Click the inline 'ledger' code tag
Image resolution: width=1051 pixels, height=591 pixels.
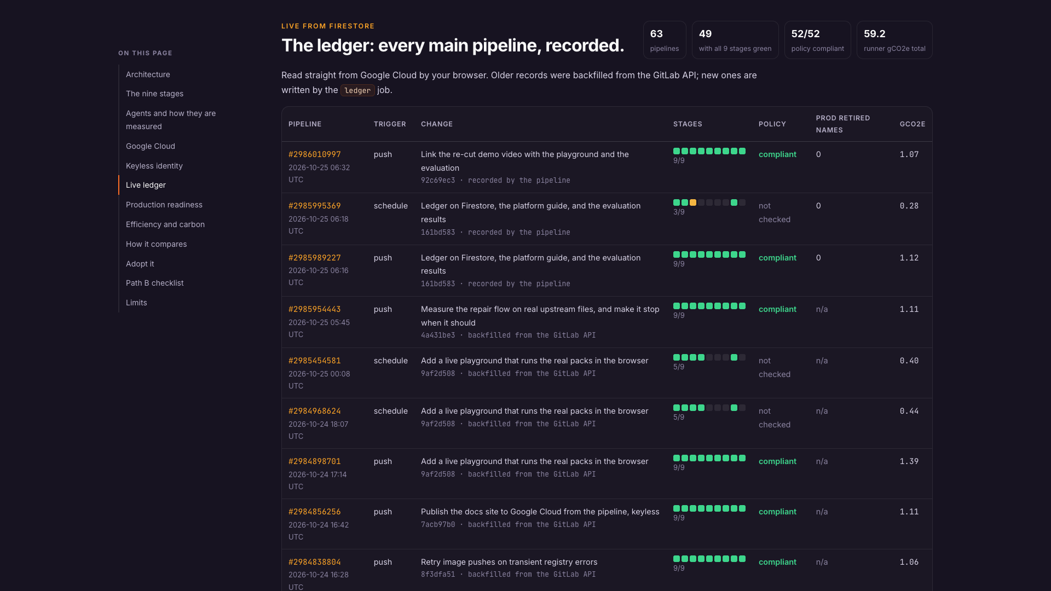357,90
